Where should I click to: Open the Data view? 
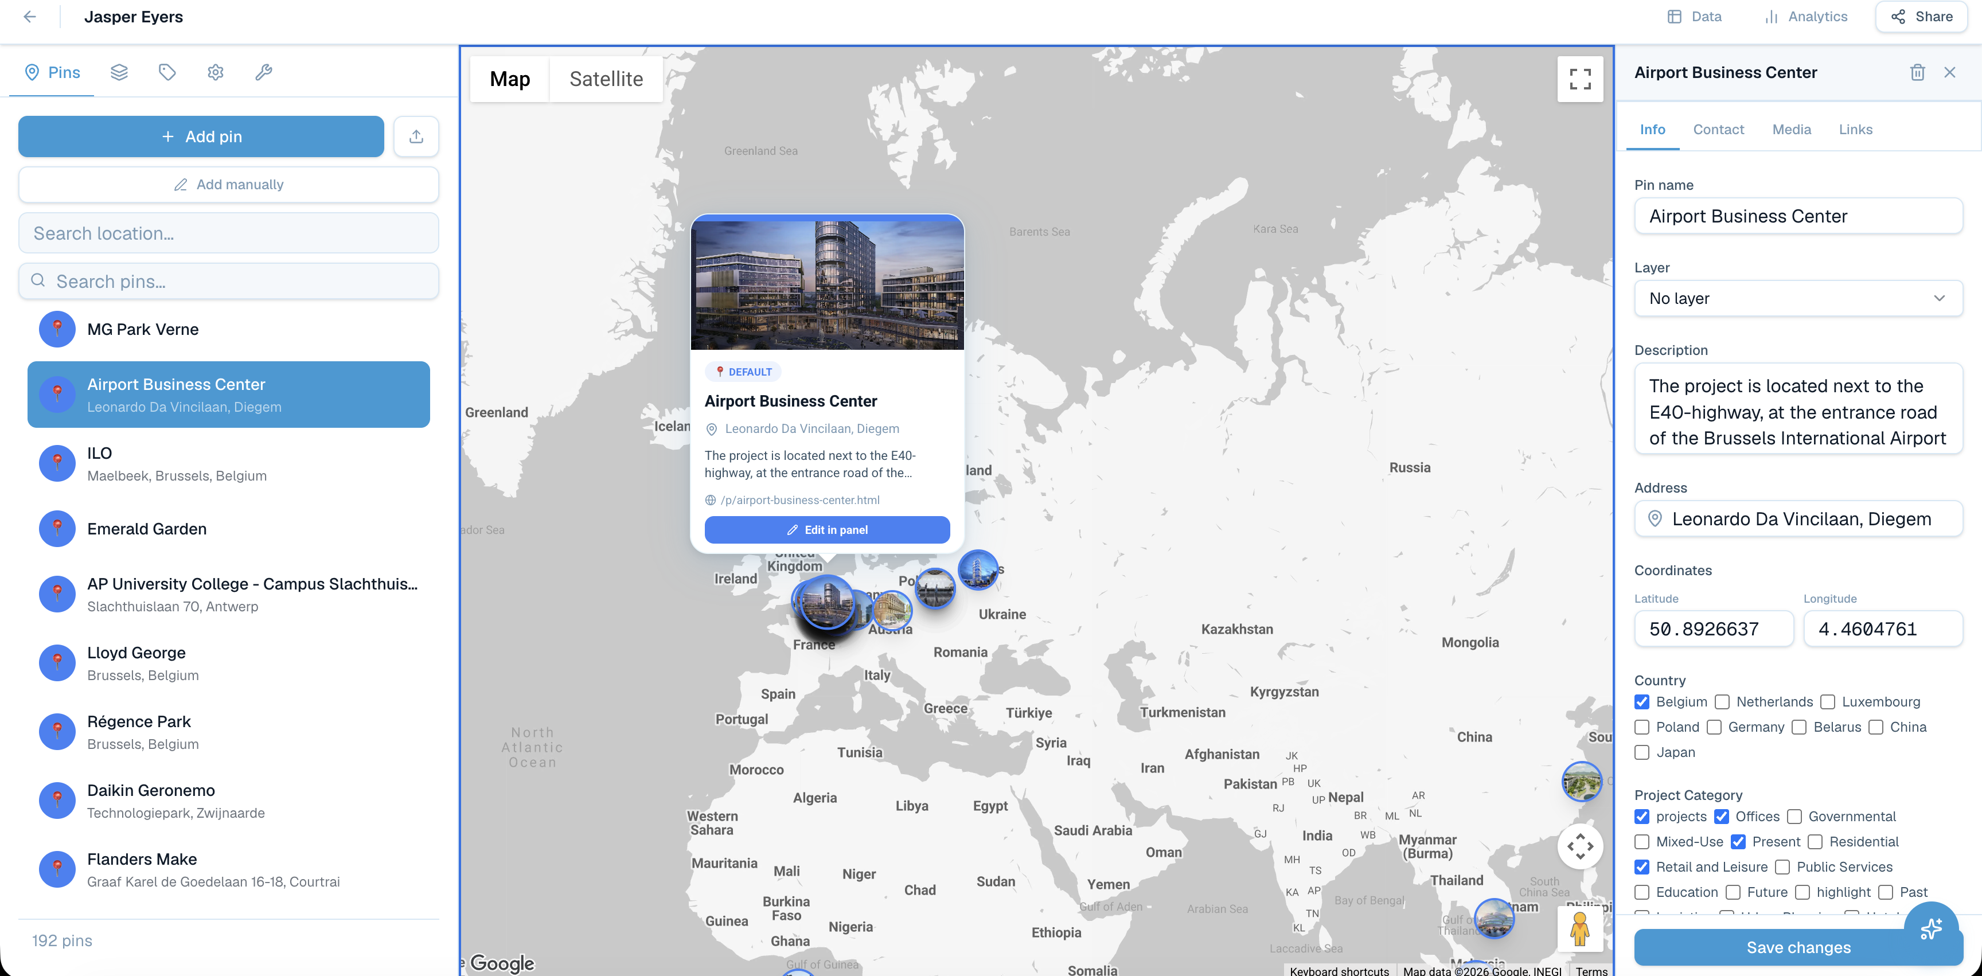tap(1694, 17)
